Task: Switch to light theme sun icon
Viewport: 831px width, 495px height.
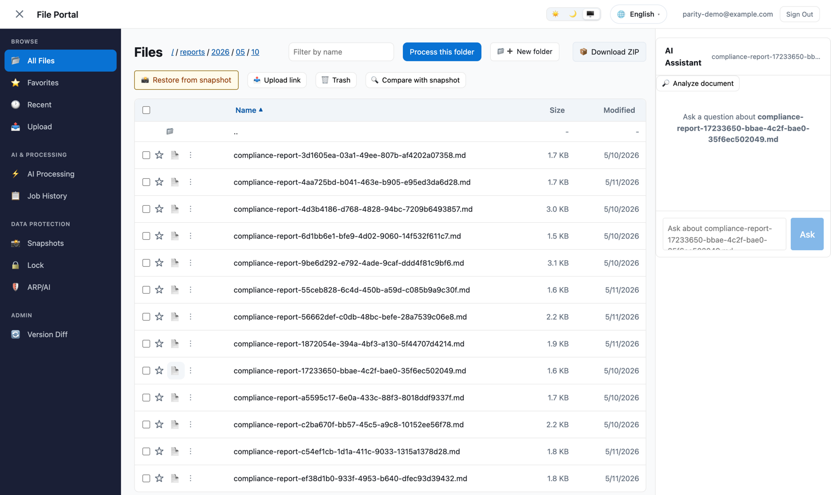Action: pos(556,14)
